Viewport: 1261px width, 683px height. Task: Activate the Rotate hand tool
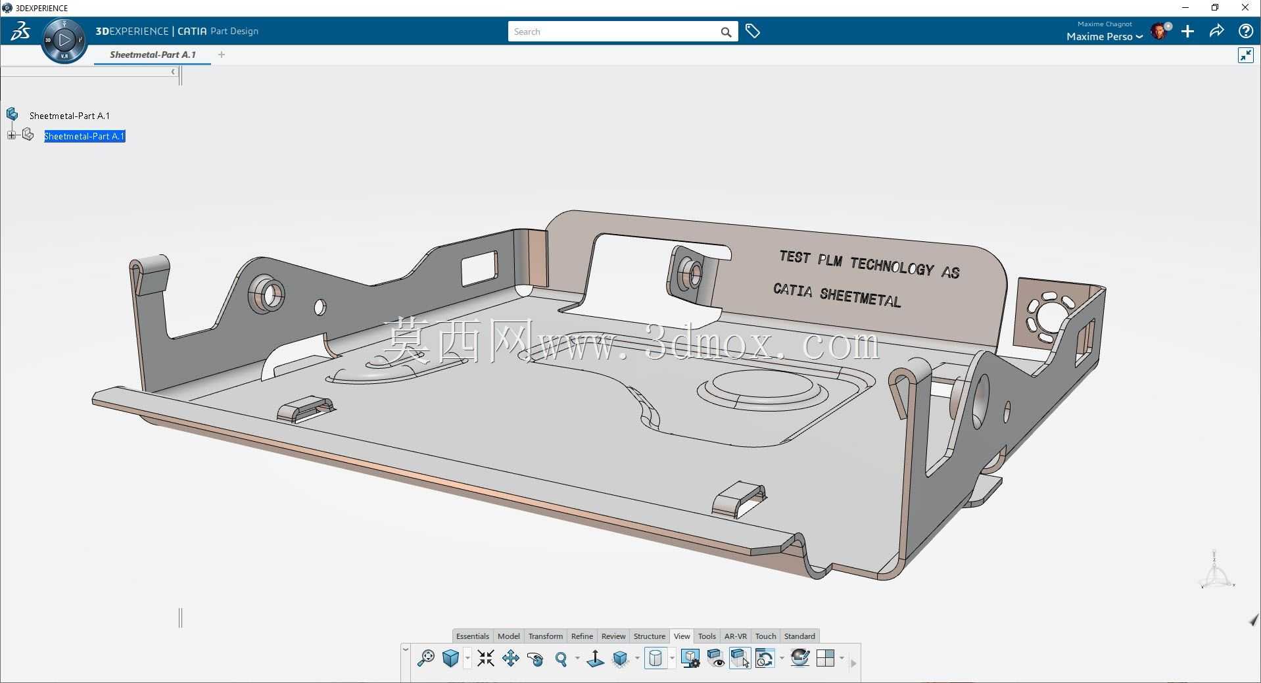[x=536, y=659]
